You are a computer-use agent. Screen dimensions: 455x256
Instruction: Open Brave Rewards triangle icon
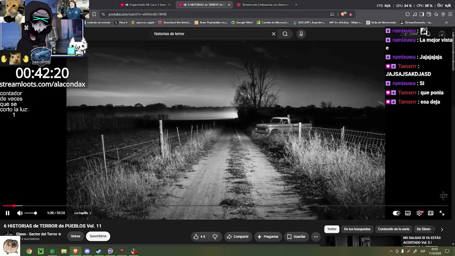350,14
